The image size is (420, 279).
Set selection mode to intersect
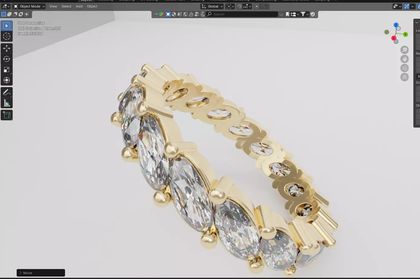point(27,14)
